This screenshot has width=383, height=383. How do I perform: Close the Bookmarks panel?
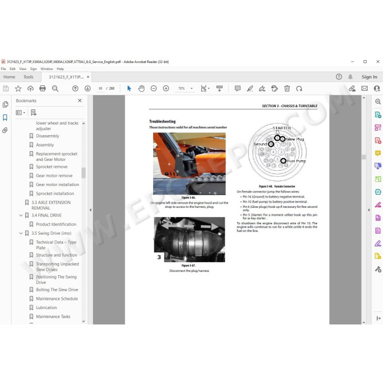click(x=80, y=100)
